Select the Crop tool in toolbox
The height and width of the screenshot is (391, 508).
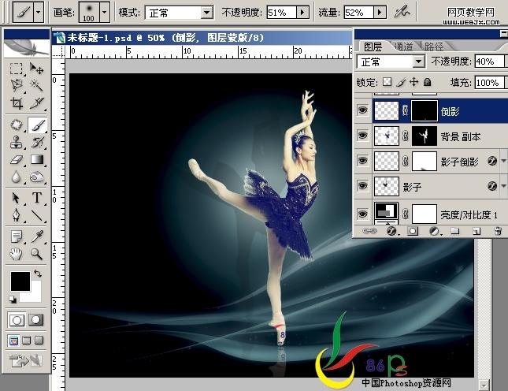(17, 103)
